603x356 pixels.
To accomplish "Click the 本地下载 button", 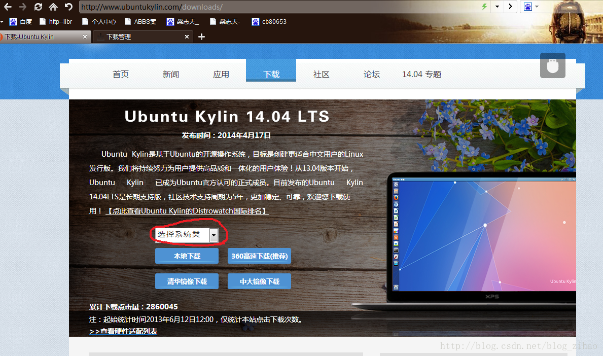I will 187,256.
